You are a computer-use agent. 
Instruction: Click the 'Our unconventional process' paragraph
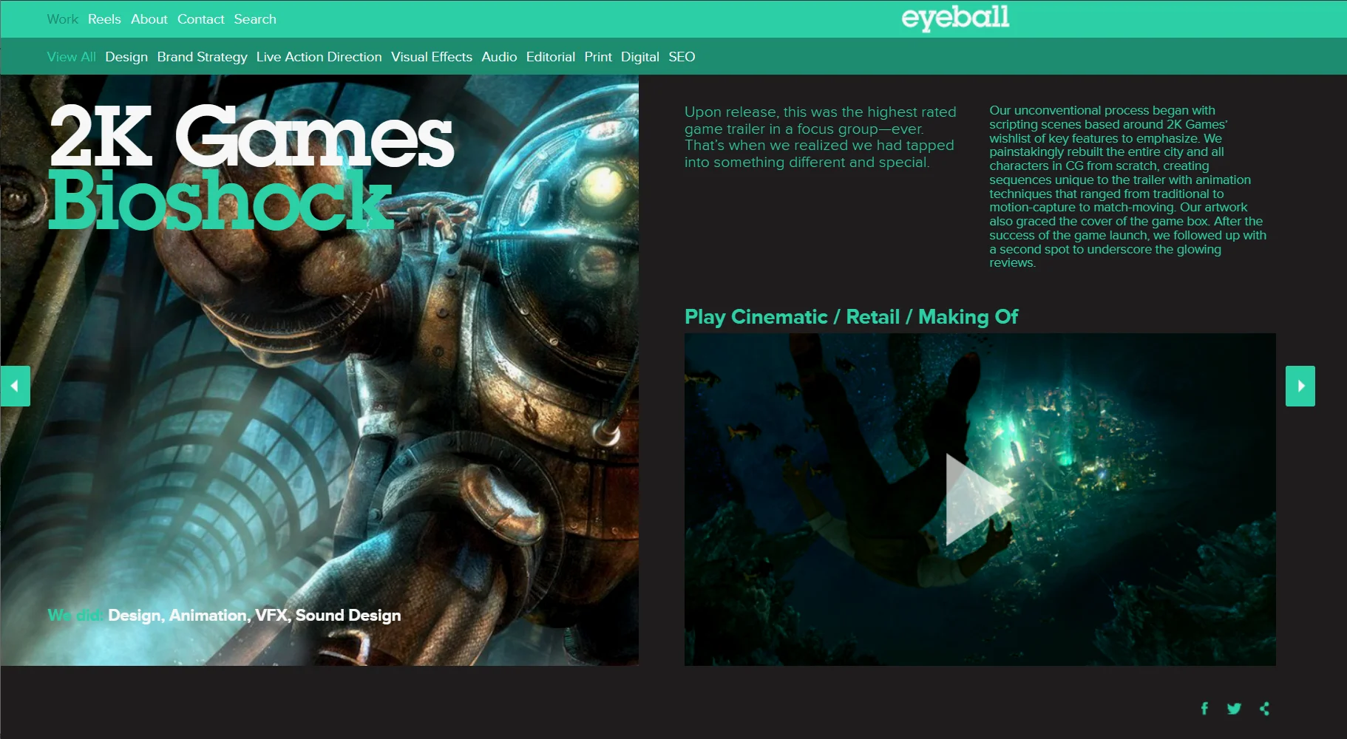(x=1127, y=186)
